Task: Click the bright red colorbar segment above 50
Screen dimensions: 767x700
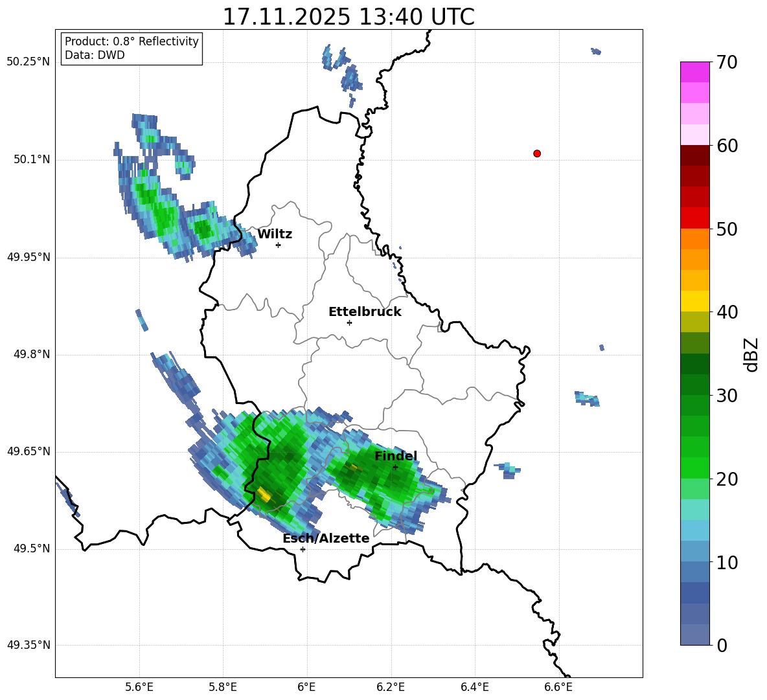Action: pos(695,218)
